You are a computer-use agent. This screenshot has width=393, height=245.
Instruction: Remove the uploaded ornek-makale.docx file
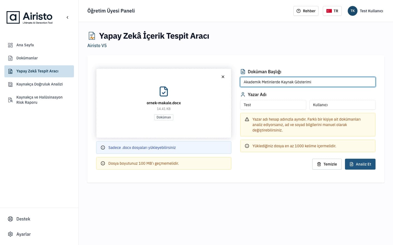(223, 77)
